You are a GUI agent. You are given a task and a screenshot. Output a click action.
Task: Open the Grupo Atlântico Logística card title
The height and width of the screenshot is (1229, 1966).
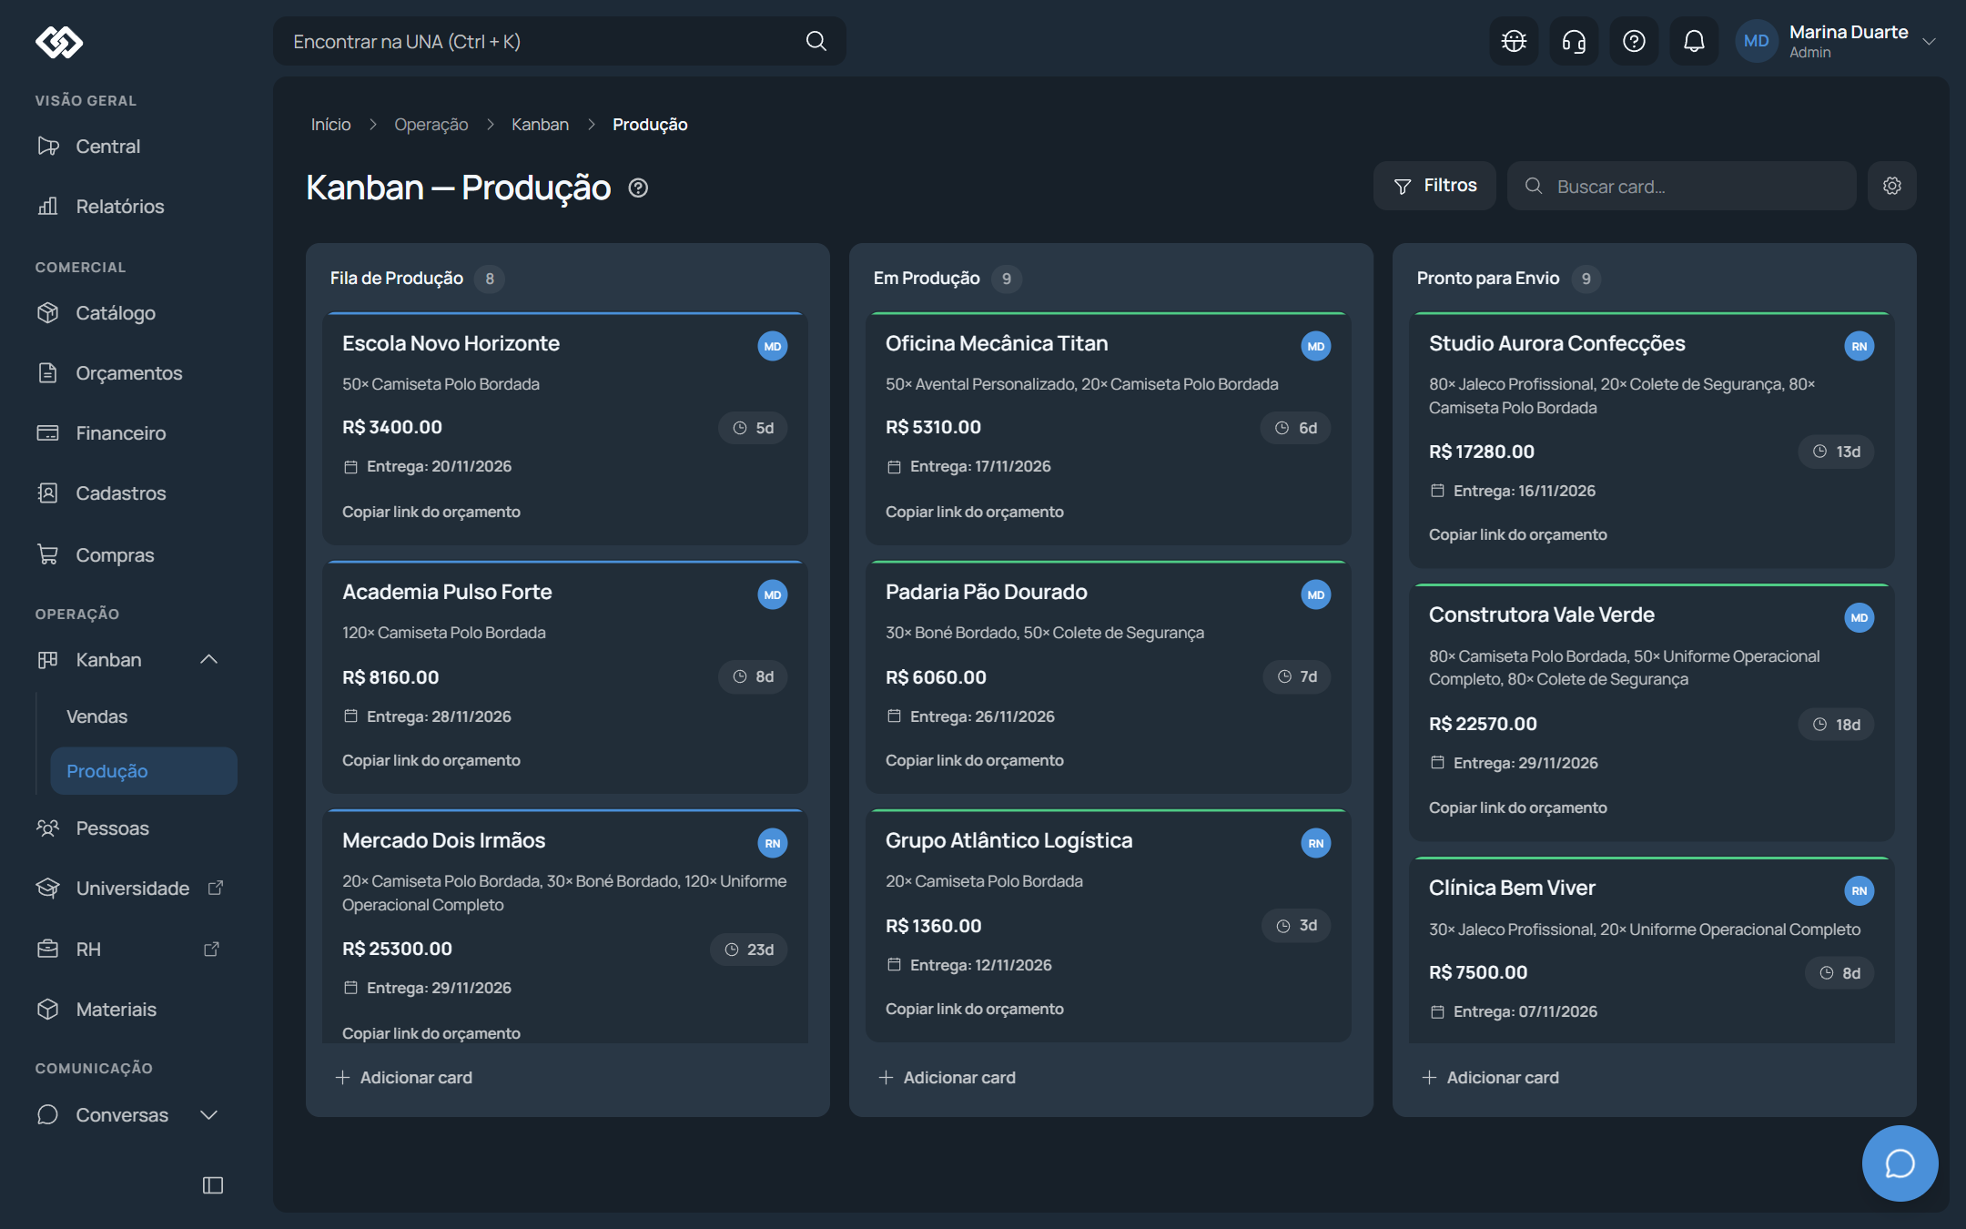(1009, 840)
